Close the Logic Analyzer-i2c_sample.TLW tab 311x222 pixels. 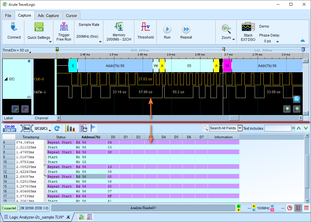(x=68, y=217)
